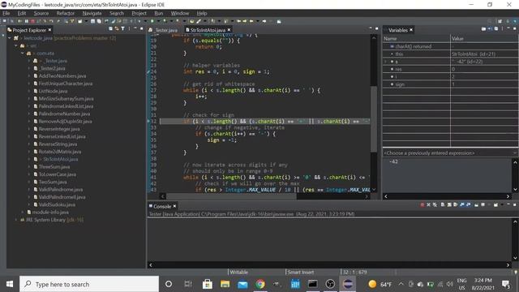Image resolution: width=519 pixels, height=292 pixels.
Task: Open Microsoft Store from taskbar
Action: pyautogui.click(x=208, y=284)
